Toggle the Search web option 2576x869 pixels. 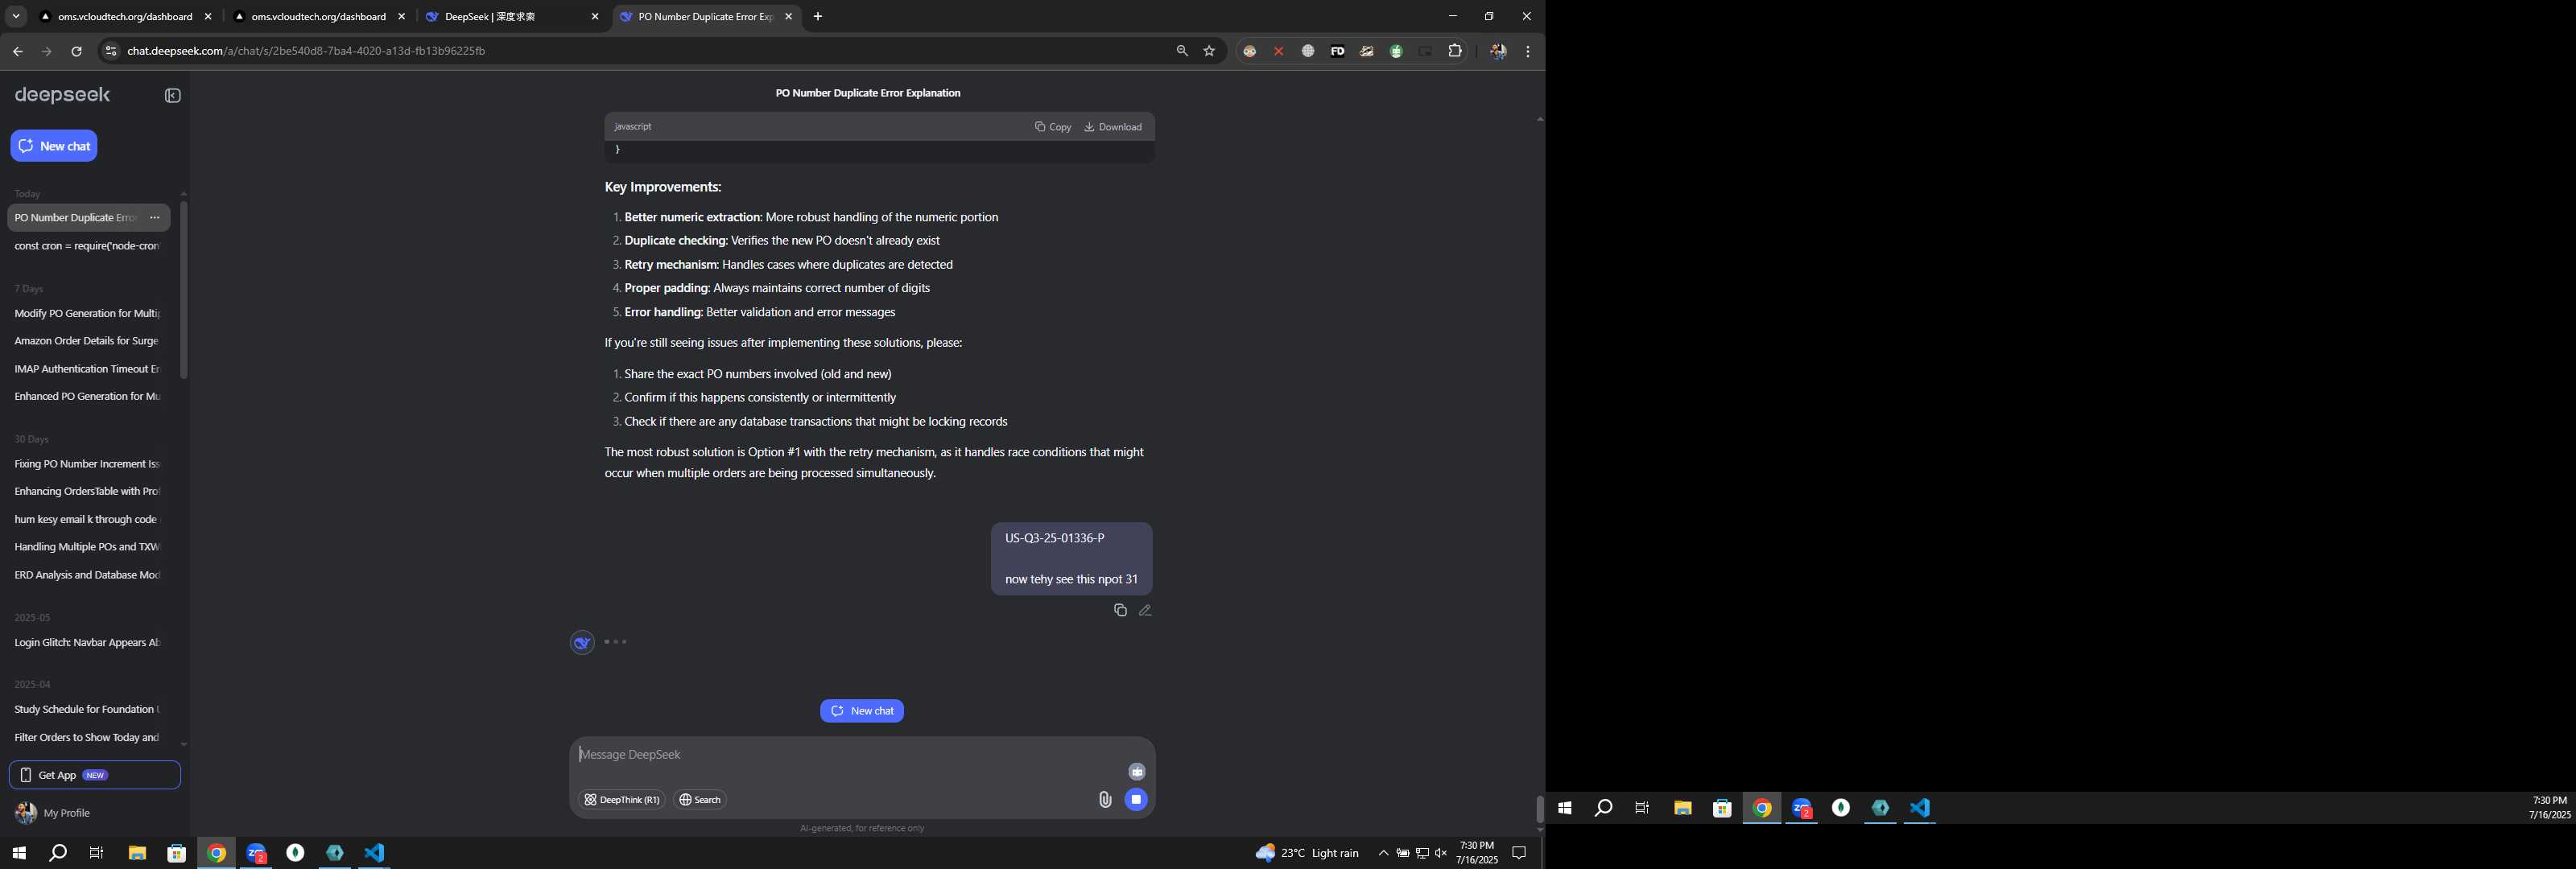point(700,800)
